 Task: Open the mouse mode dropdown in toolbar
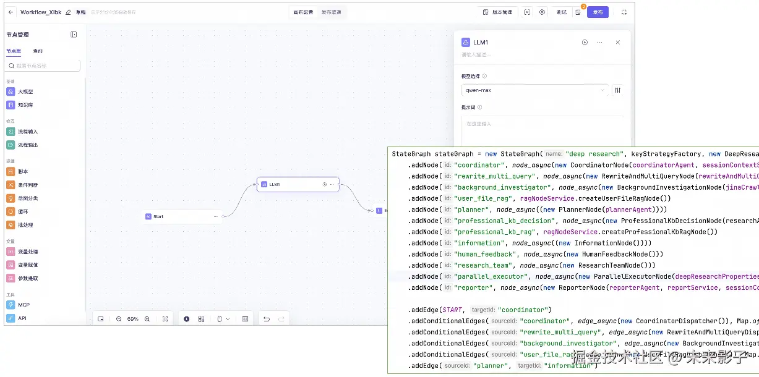223,319
